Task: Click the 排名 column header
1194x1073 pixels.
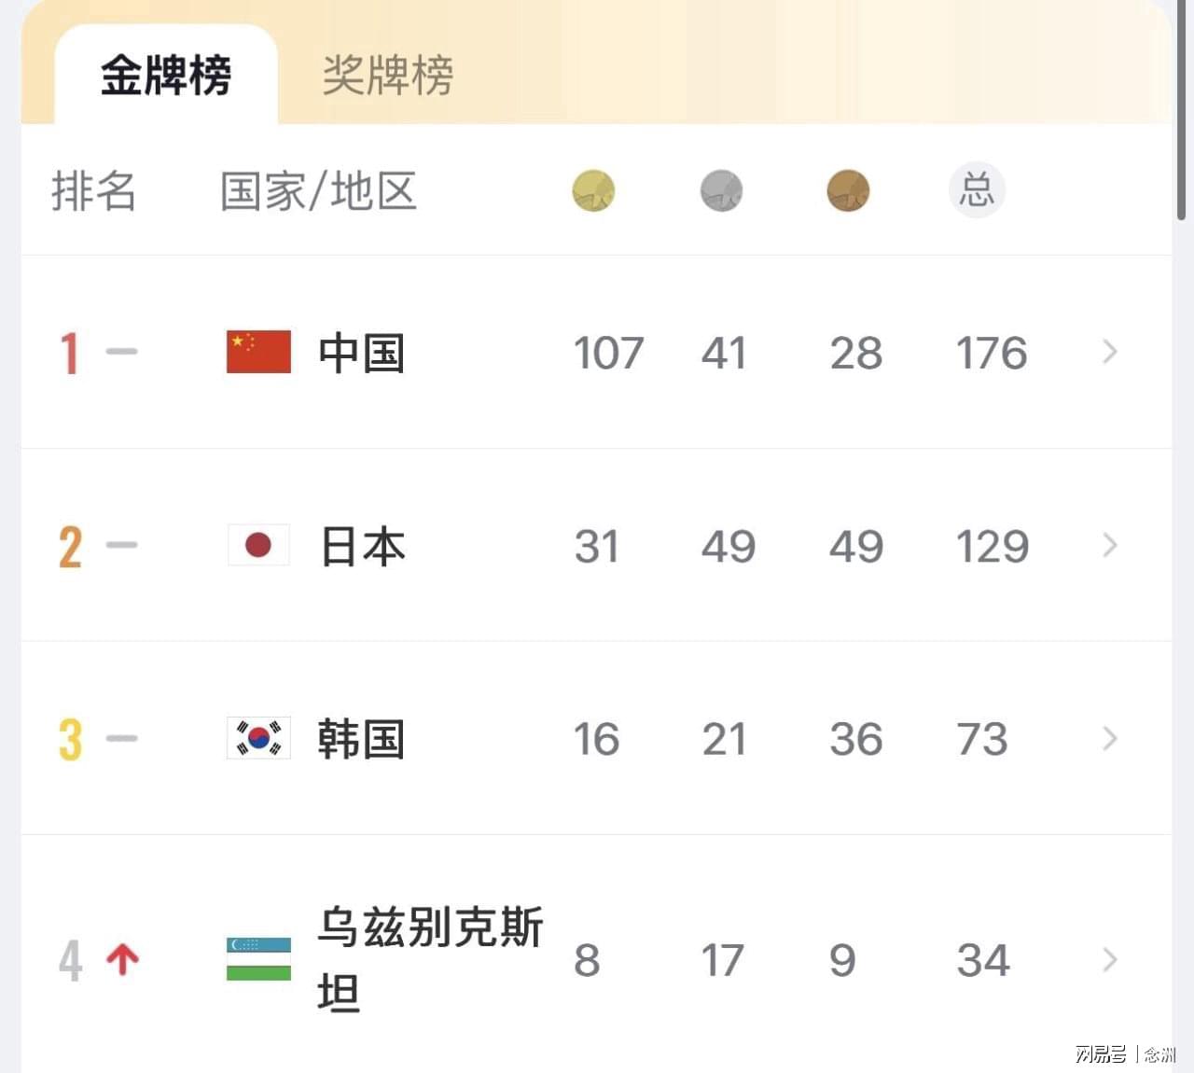Action: [x=93, y=191]
